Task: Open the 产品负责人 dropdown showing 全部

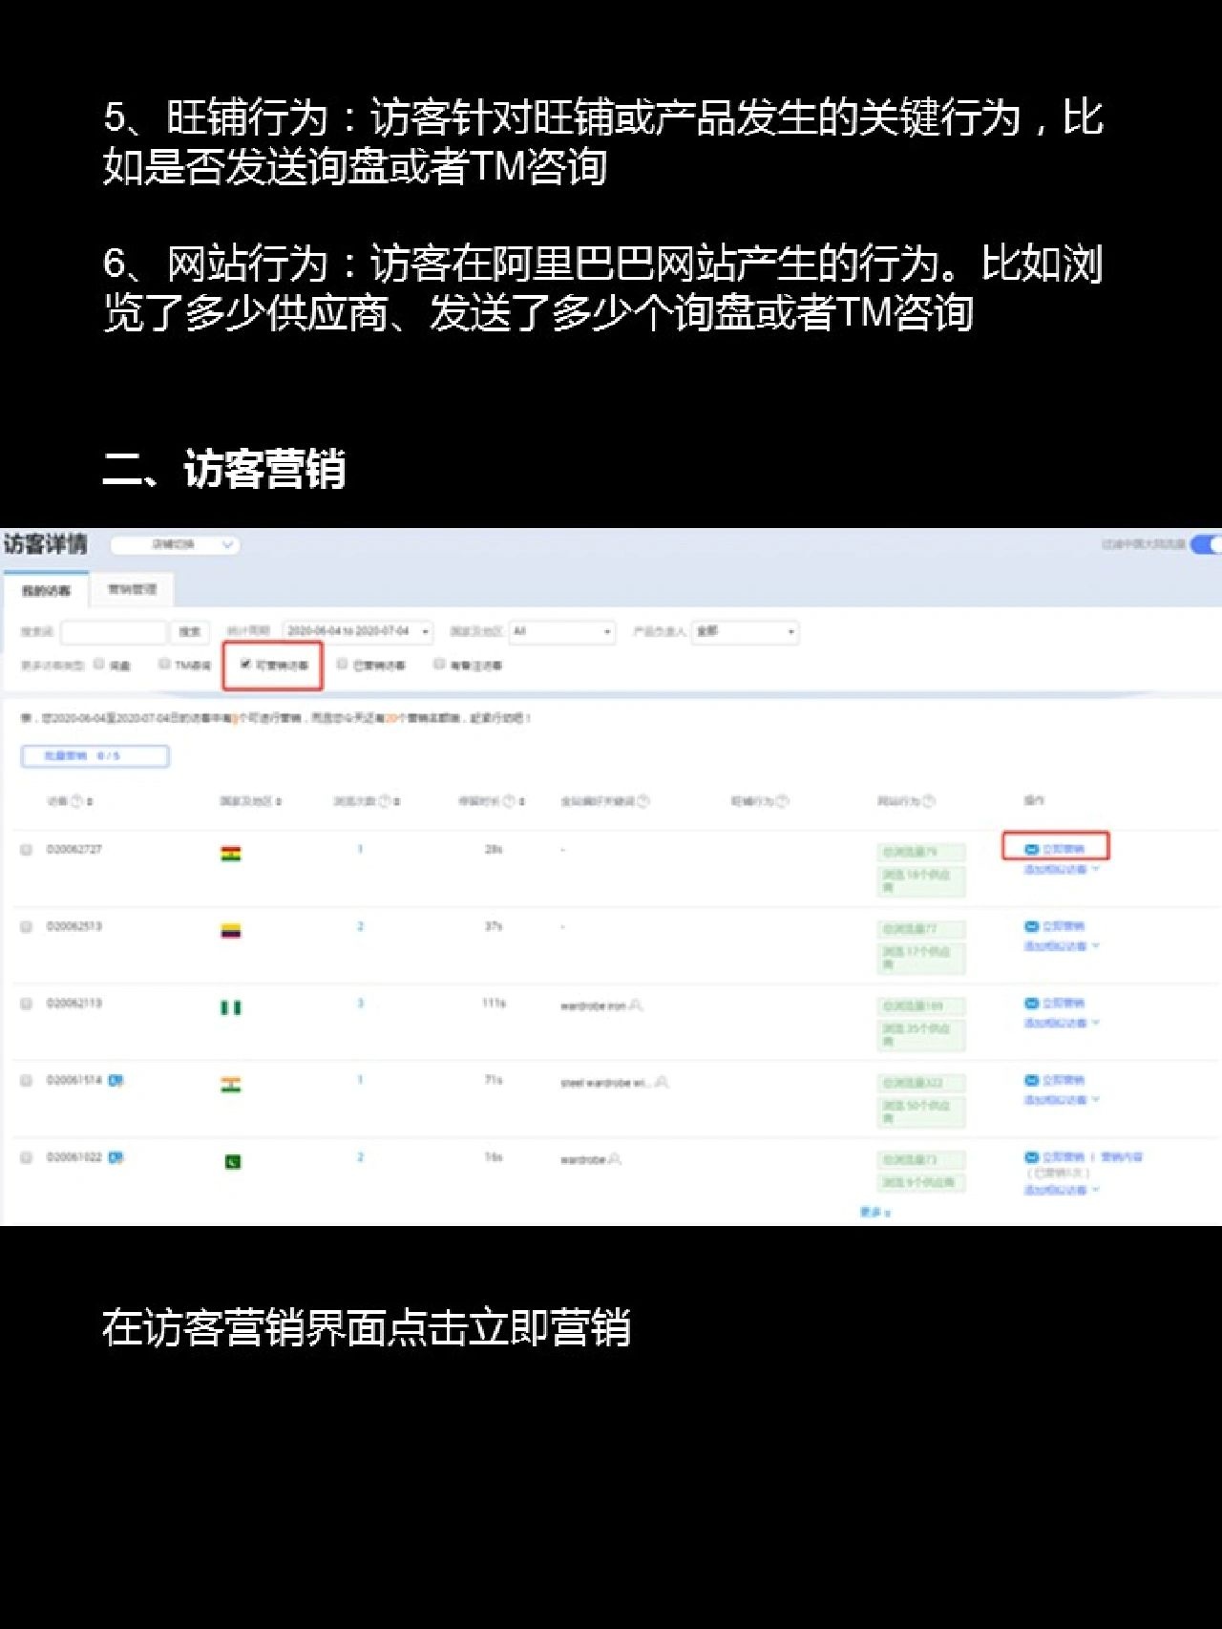Action: tap(745, 631)
